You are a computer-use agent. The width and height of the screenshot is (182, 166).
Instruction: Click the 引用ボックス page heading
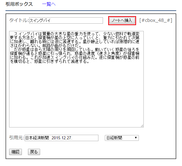tap(19, 4)
